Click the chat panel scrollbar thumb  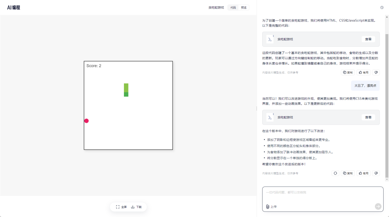[387, 105]
